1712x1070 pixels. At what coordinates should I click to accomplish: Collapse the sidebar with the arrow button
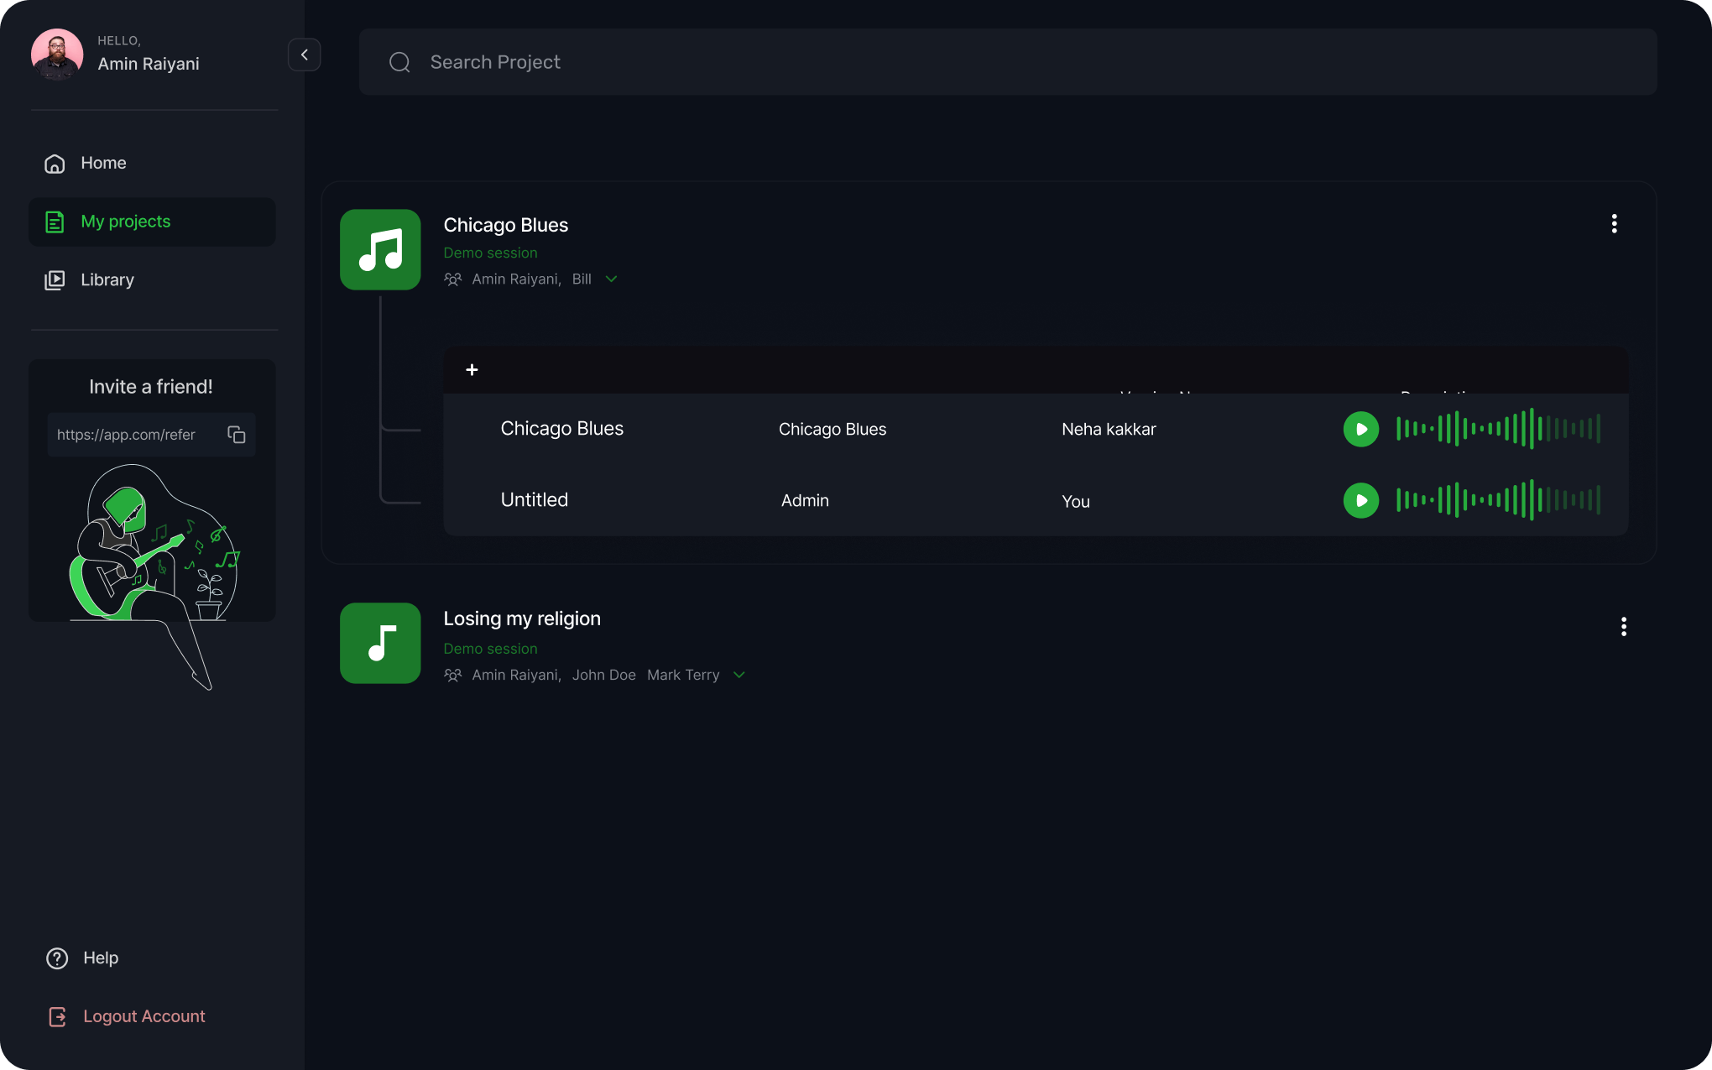(x=304, y=55)
